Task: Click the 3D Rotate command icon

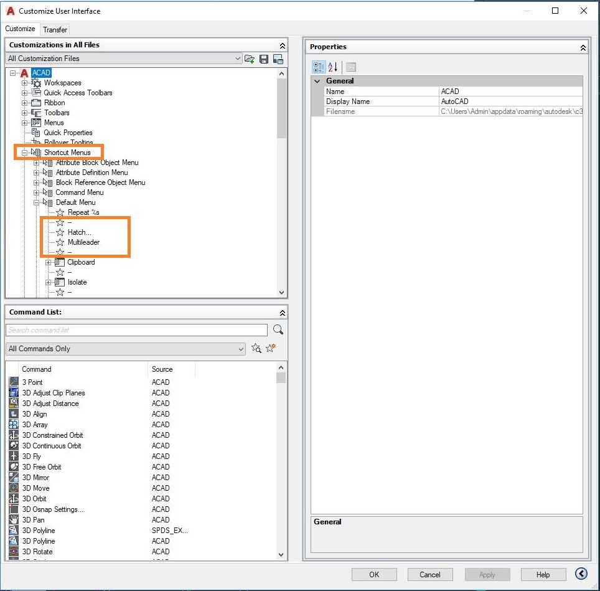Action: [14, 551]
